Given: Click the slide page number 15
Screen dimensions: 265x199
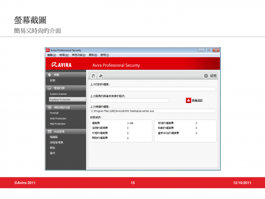Looking at the screenshot, I should coord(132,182).
